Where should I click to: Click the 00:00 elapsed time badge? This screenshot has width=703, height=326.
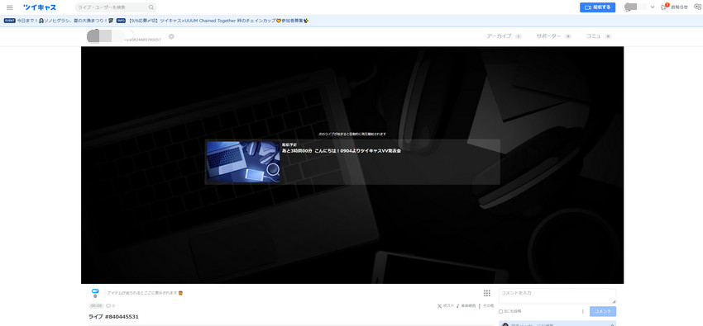click(97, 306)
